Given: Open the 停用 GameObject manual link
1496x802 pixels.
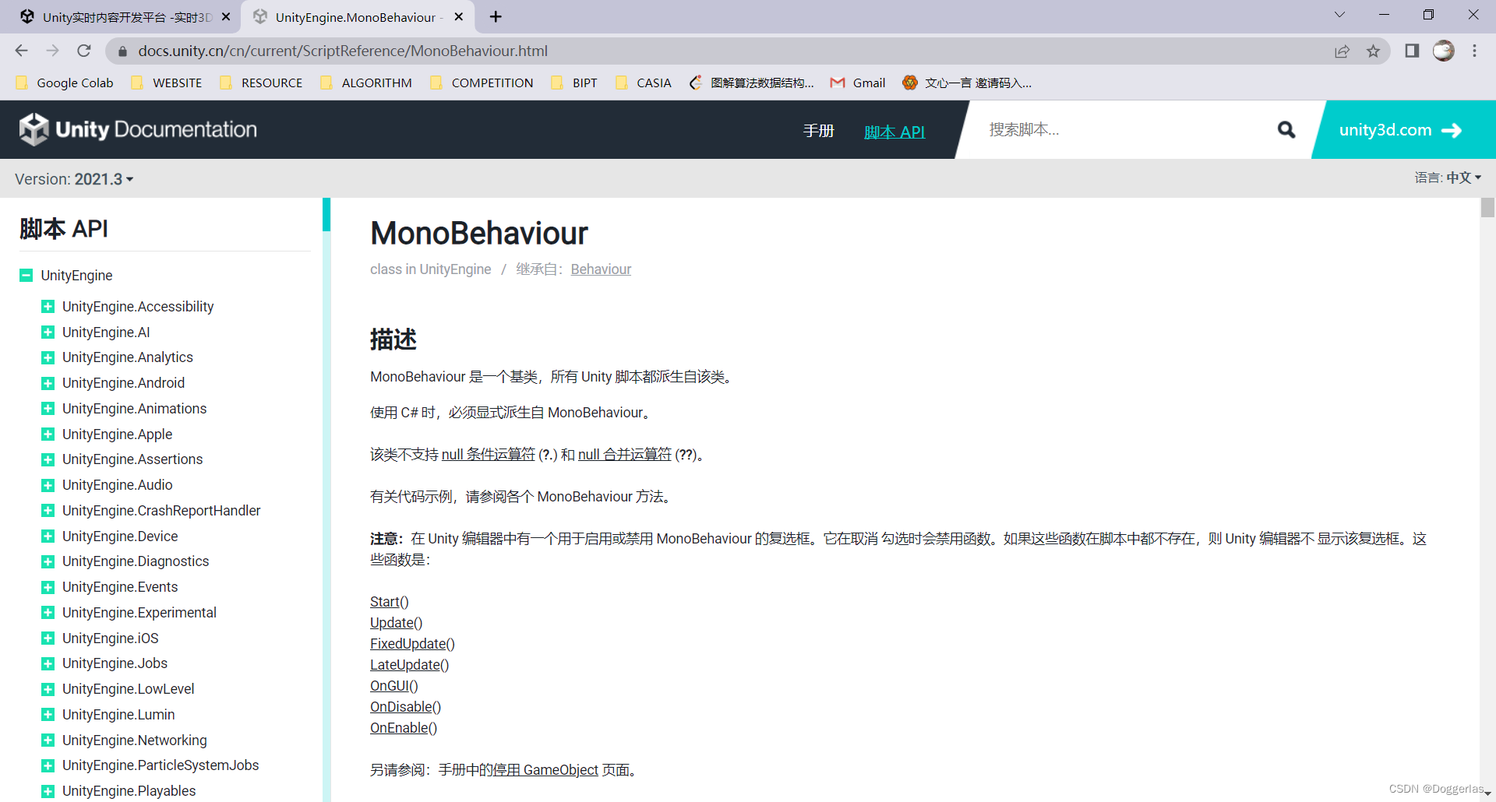Looking at the screenshot, I should click(546, 770).
